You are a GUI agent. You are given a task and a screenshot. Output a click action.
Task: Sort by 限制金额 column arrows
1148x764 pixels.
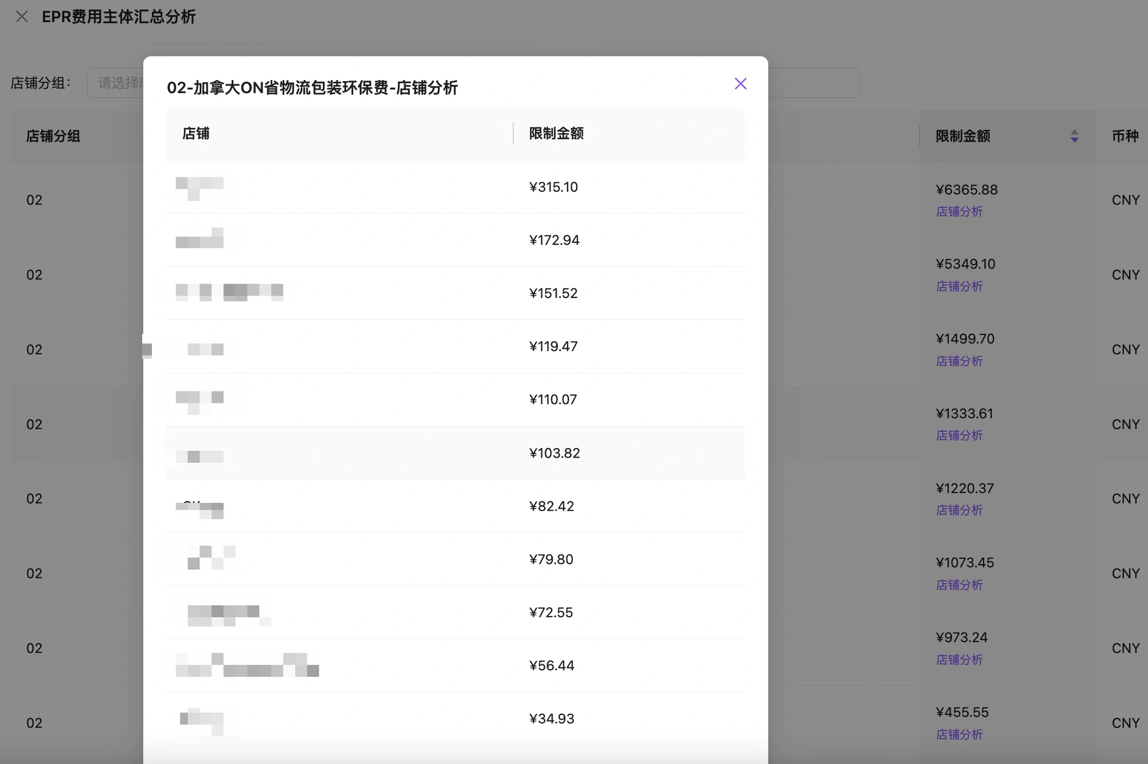(1074, 136)
